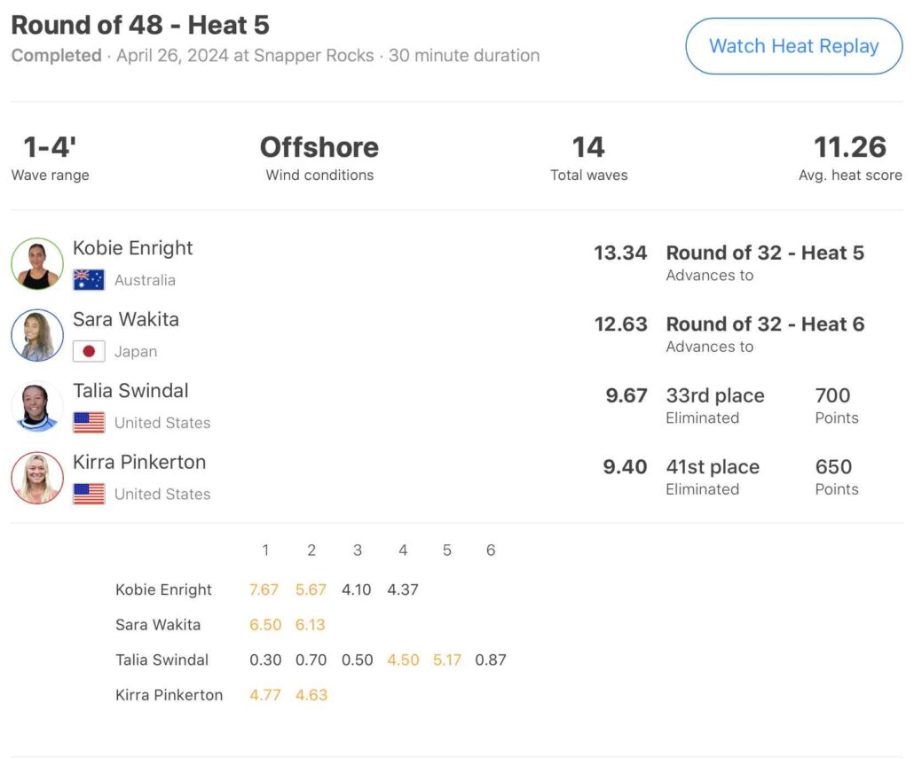Go to Round of 32 - Heat 6

[x=765, y=324]
